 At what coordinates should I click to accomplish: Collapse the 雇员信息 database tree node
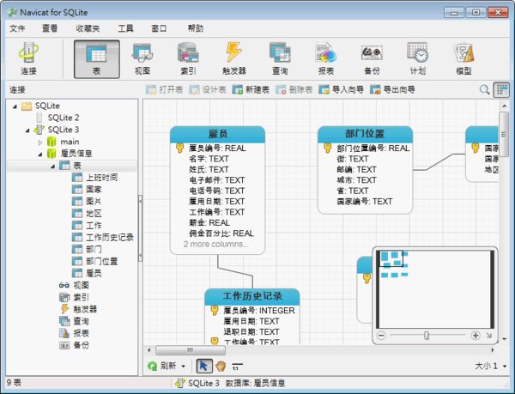40,153
